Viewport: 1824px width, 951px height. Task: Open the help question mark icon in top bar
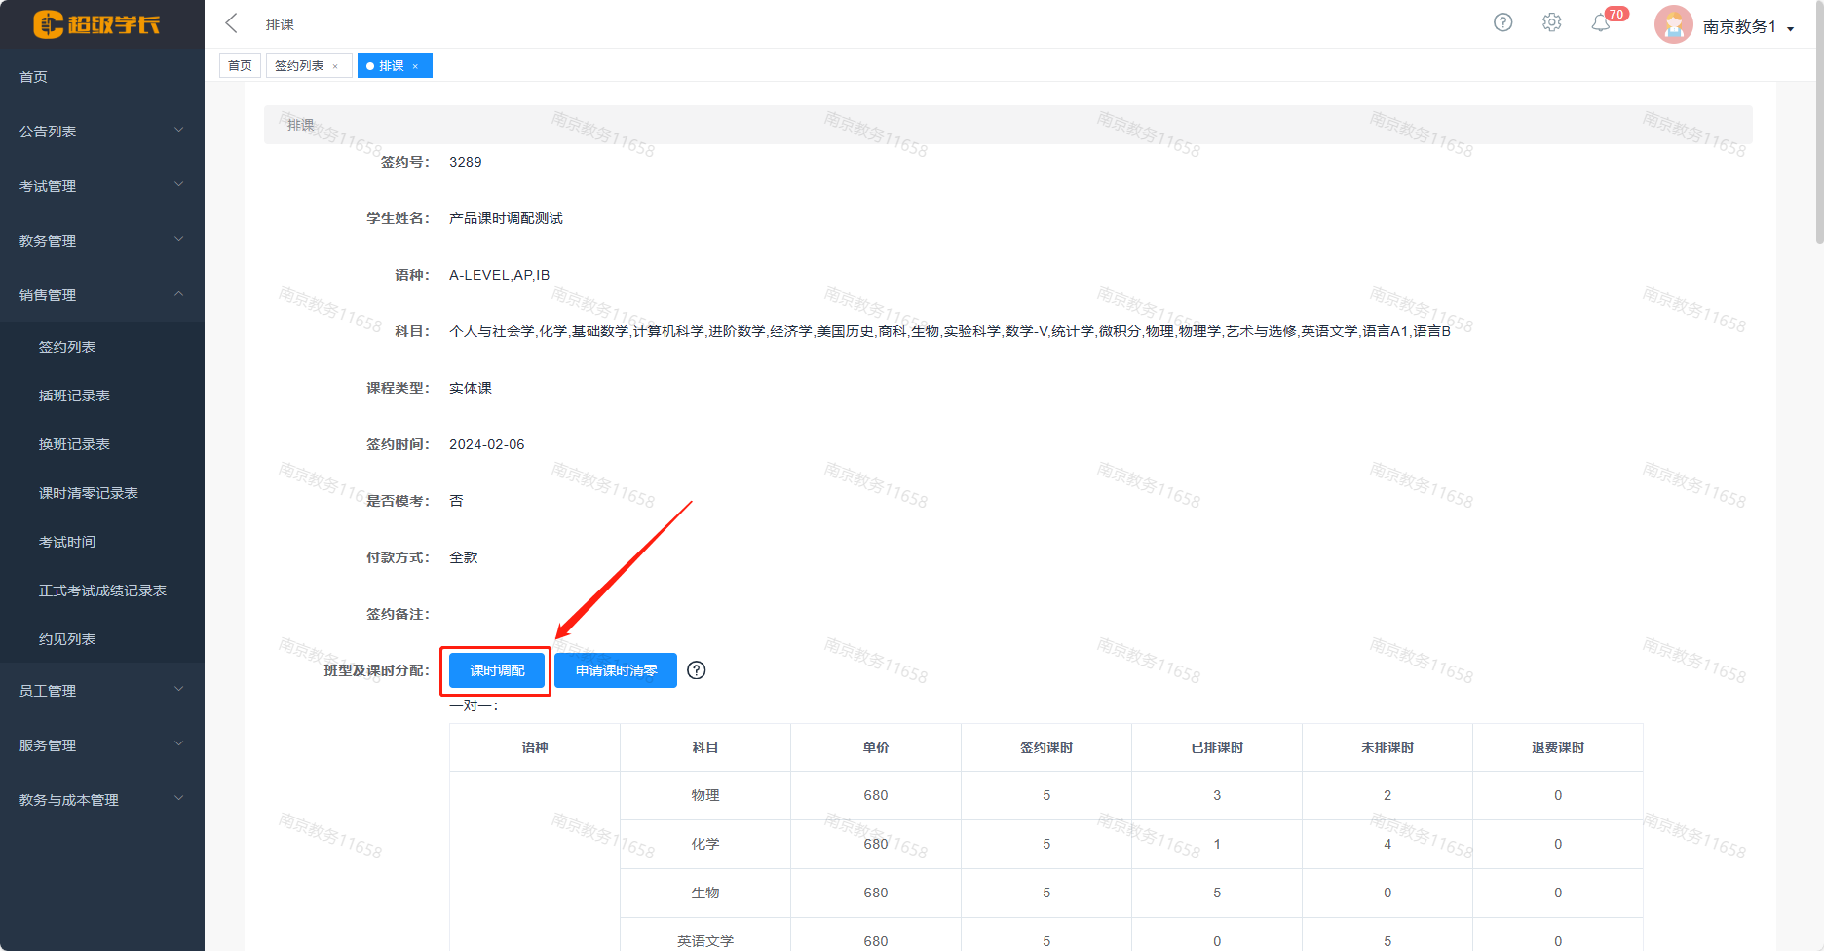(x=1502, y=22)
